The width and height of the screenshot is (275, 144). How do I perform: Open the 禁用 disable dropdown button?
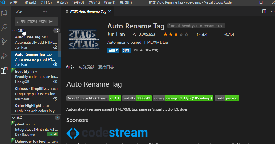[x=113, y=50]
